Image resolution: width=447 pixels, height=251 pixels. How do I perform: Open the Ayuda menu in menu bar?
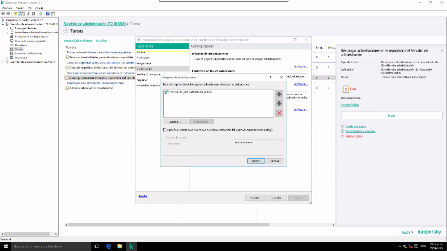(x=39, y=8)
